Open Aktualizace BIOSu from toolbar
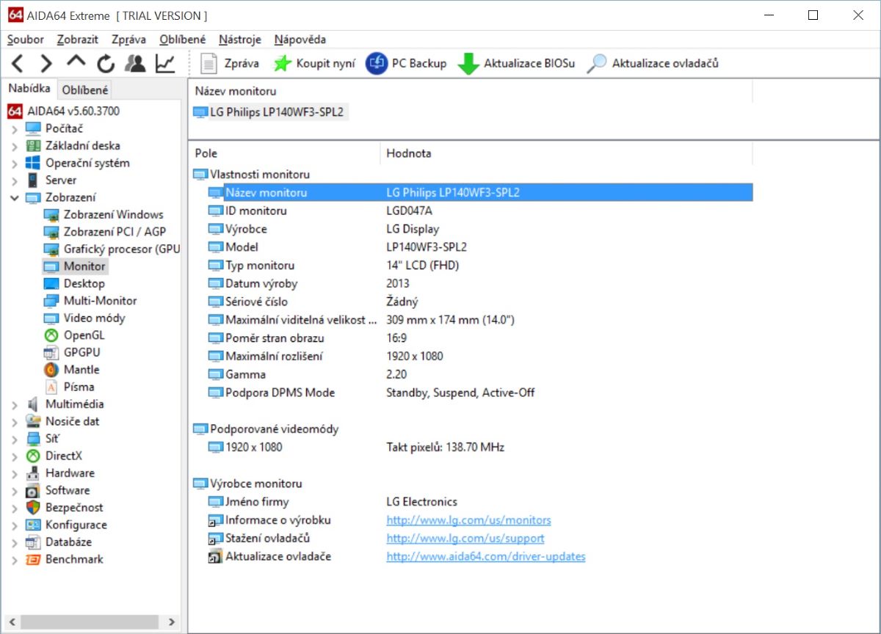Screen dimensions: 881x634 tap(516, 64)
